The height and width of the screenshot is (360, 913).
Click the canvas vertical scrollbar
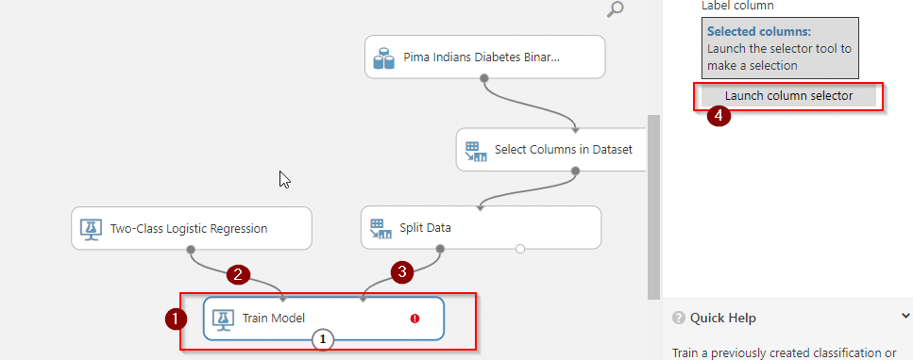point(654,206)
